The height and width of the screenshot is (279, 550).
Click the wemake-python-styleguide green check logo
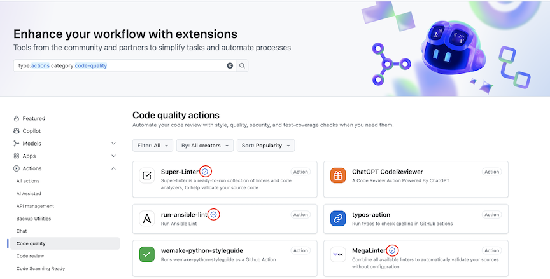click(146, 254)
